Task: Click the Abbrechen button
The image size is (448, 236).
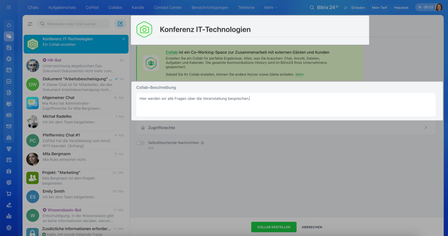Action: (312, 227)
